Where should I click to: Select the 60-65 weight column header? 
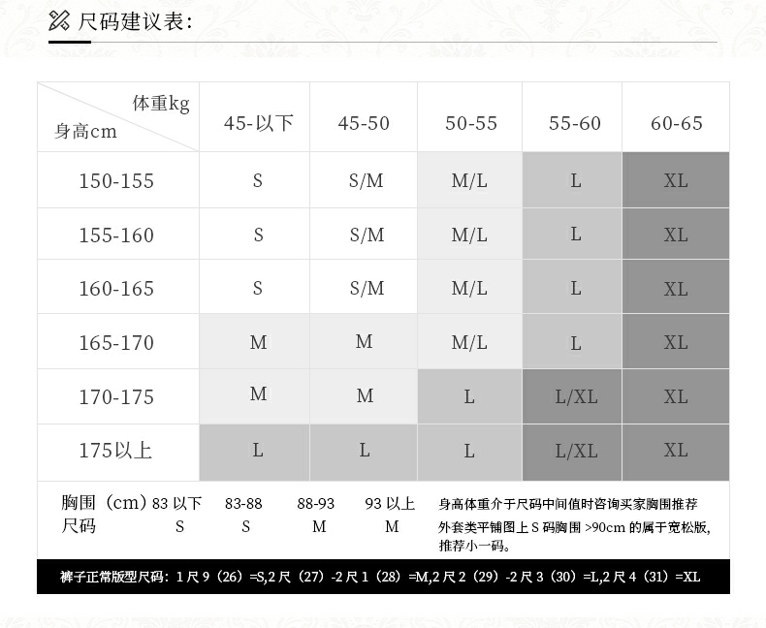[x=676, y=123]
